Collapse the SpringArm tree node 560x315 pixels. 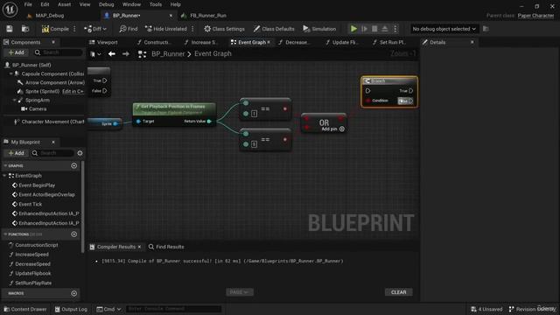point(14,100)
